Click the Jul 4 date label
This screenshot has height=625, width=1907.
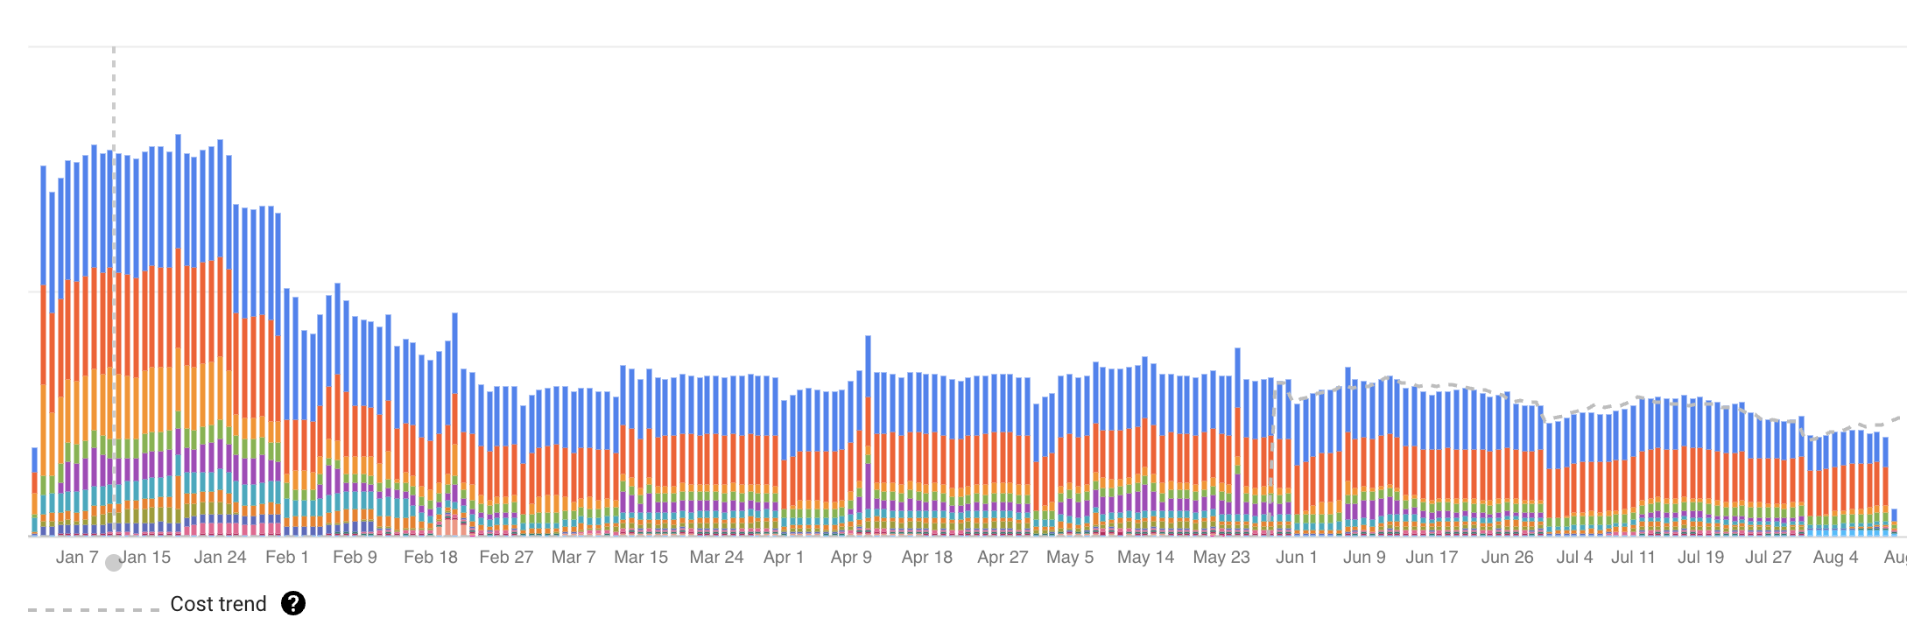point(1574,557)
